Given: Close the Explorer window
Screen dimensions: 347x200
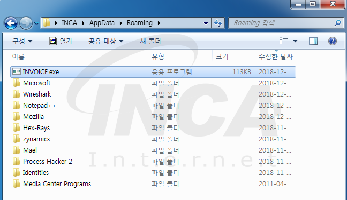Looking at the screenshot, I should pos(333,4).
